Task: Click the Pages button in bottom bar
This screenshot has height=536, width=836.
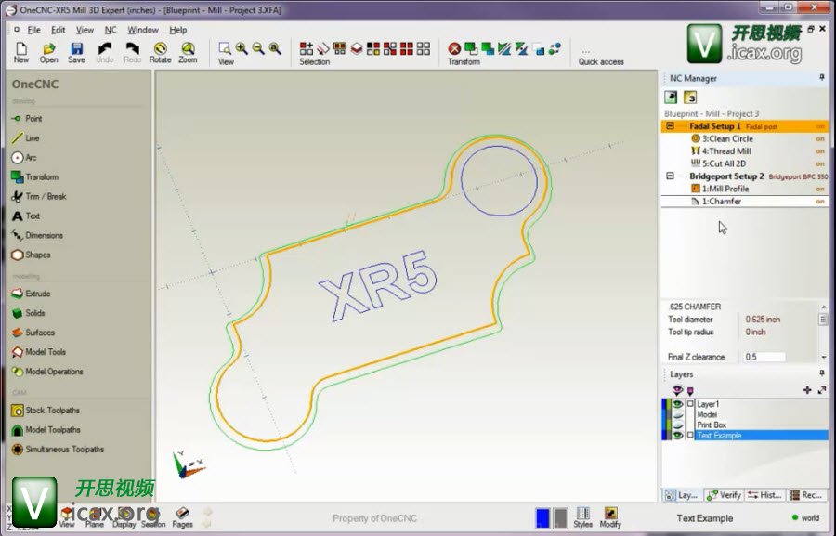Action: (x=182, y=517)
